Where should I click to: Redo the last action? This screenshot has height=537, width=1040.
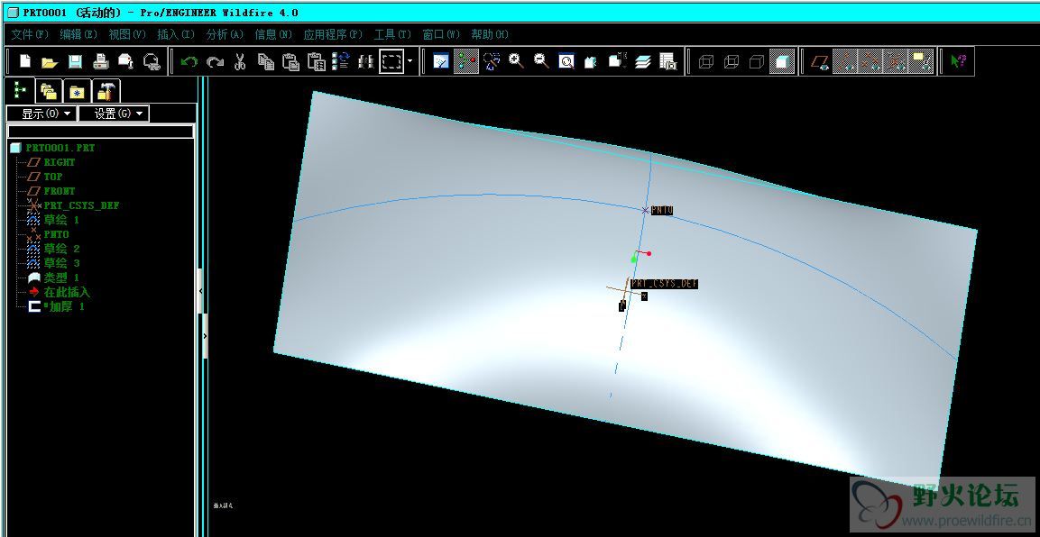pyautogui.click(x=215, y=61)
